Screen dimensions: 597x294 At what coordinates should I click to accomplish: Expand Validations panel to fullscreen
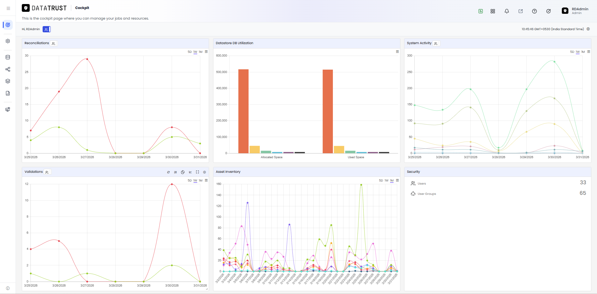197,172
